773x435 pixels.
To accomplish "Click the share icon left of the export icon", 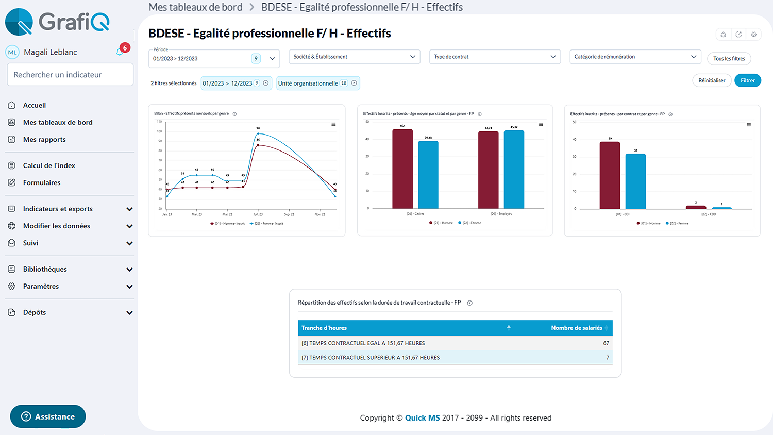I will (x=723, y=34).
